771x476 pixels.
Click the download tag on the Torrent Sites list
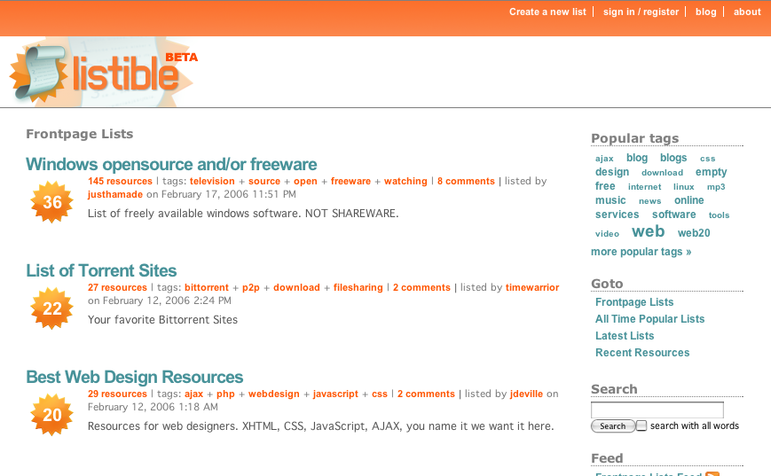click(296, 287)
